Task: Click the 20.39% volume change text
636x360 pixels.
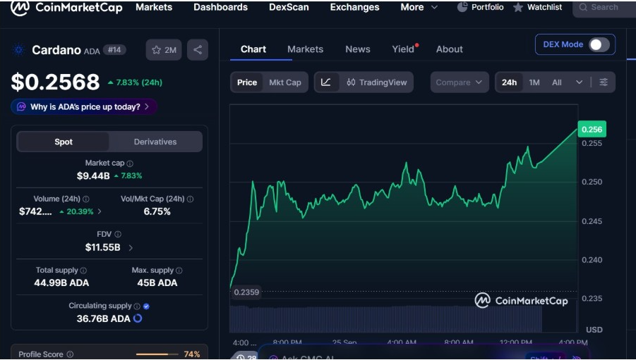Action: 80,211
